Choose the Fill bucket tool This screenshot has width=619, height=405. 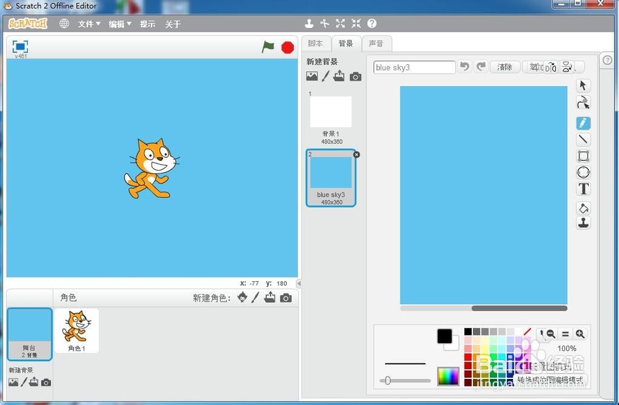[x=583, y=208]
